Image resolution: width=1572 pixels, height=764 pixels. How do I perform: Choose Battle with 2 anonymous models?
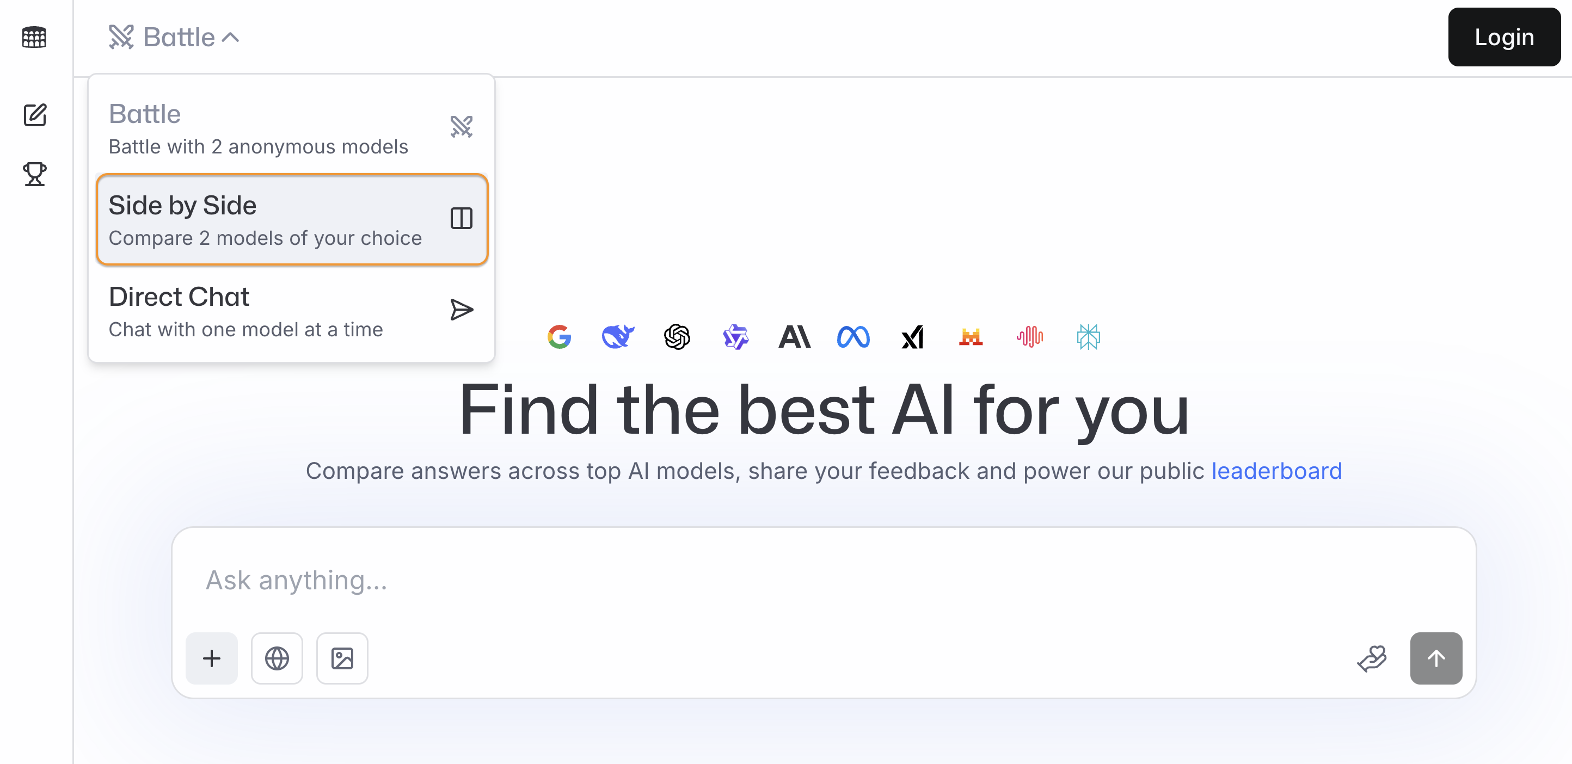point(292,128)
